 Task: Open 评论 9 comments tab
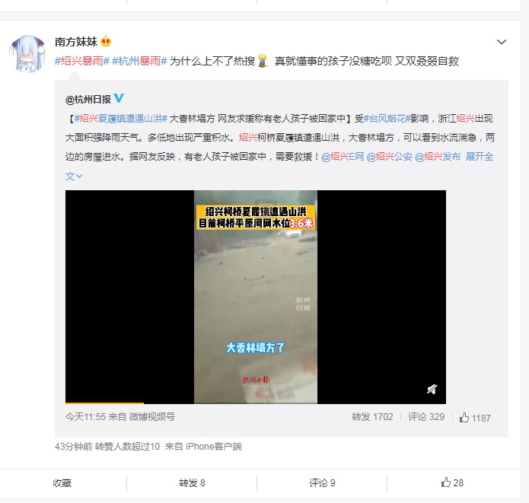click(x=322, y=483)
